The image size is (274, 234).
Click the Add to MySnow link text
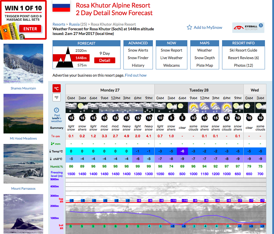pyautogui.click(x=208, y=27)
